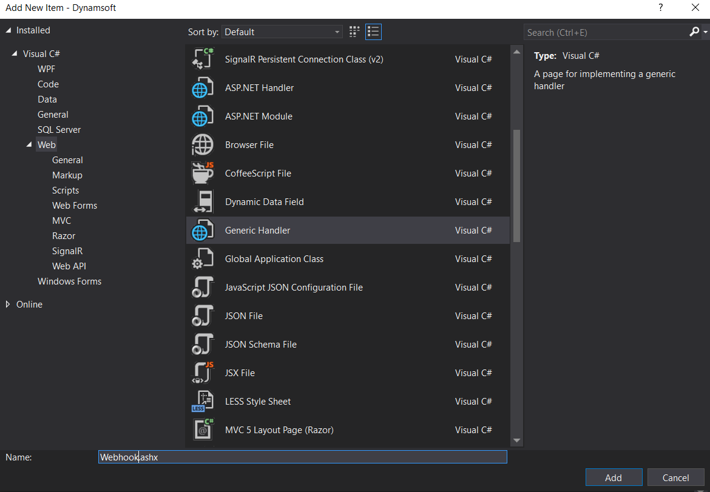The image size is (710, 492).
Task: Switch to medium icons grid view
Action: 354,32
